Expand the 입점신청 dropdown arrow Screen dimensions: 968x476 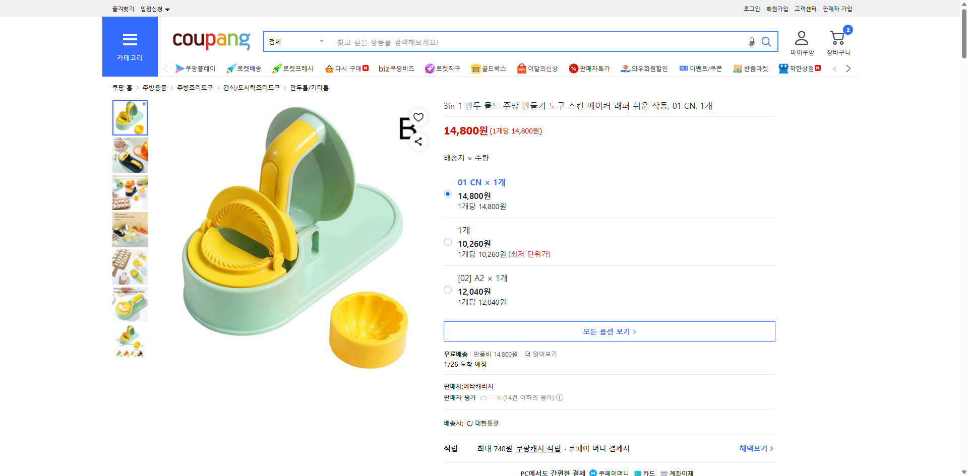coord(167,9)
